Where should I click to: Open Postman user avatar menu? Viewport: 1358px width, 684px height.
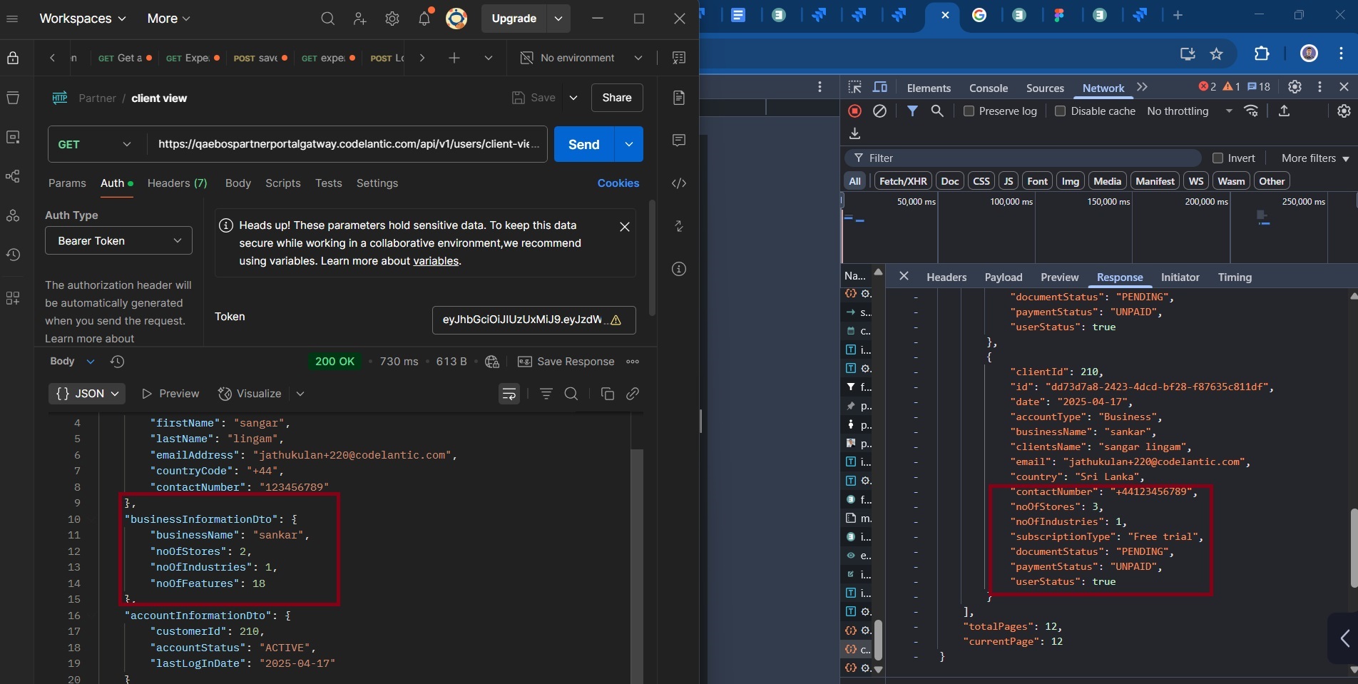pos(456,19)
